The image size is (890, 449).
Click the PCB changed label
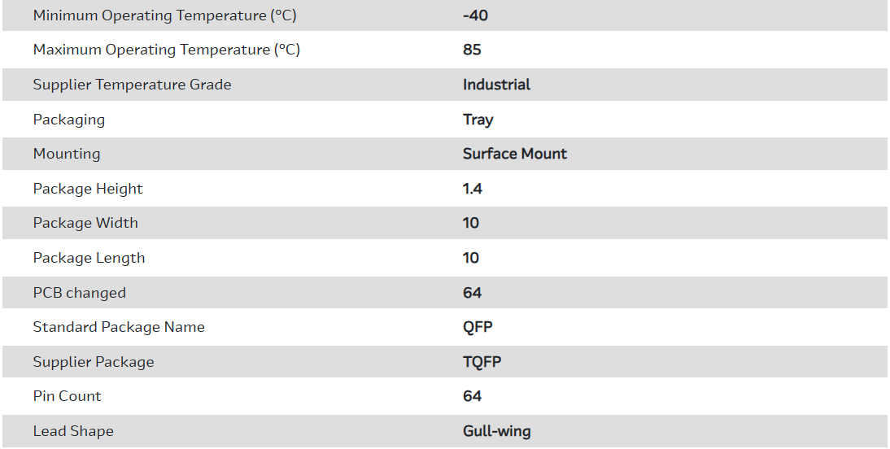tap(79, 293)
